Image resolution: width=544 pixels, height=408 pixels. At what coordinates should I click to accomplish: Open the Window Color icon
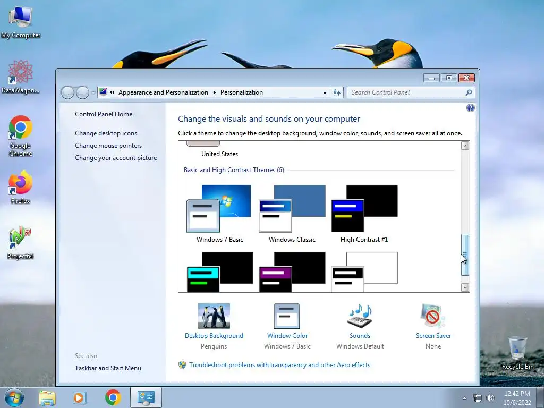tap(286, 316)
